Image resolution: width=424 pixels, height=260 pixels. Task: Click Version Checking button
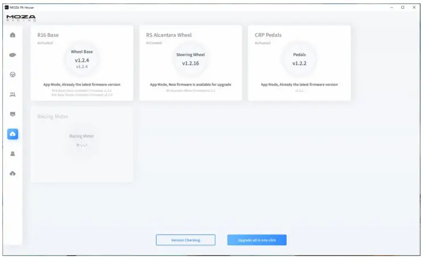186,240
